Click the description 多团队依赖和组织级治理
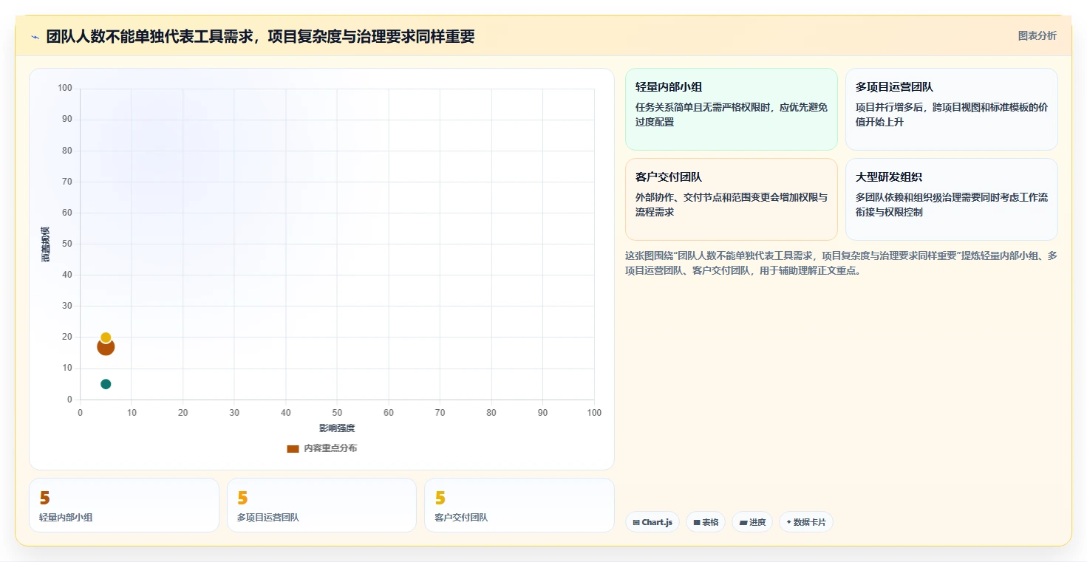 tap(951, 205)
